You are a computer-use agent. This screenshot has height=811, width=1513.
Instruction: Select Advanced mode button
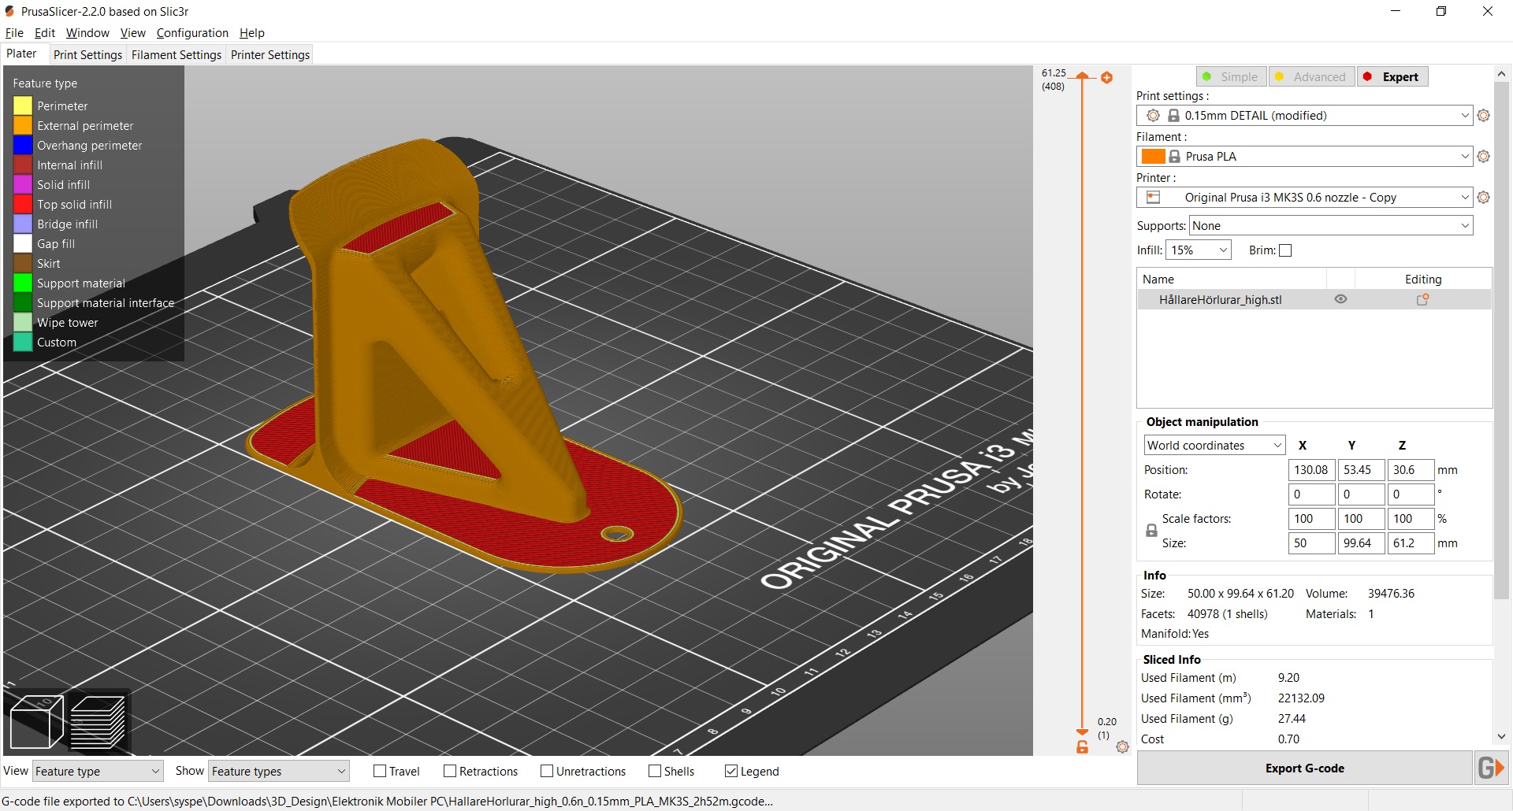click(x=1311, y=76)
